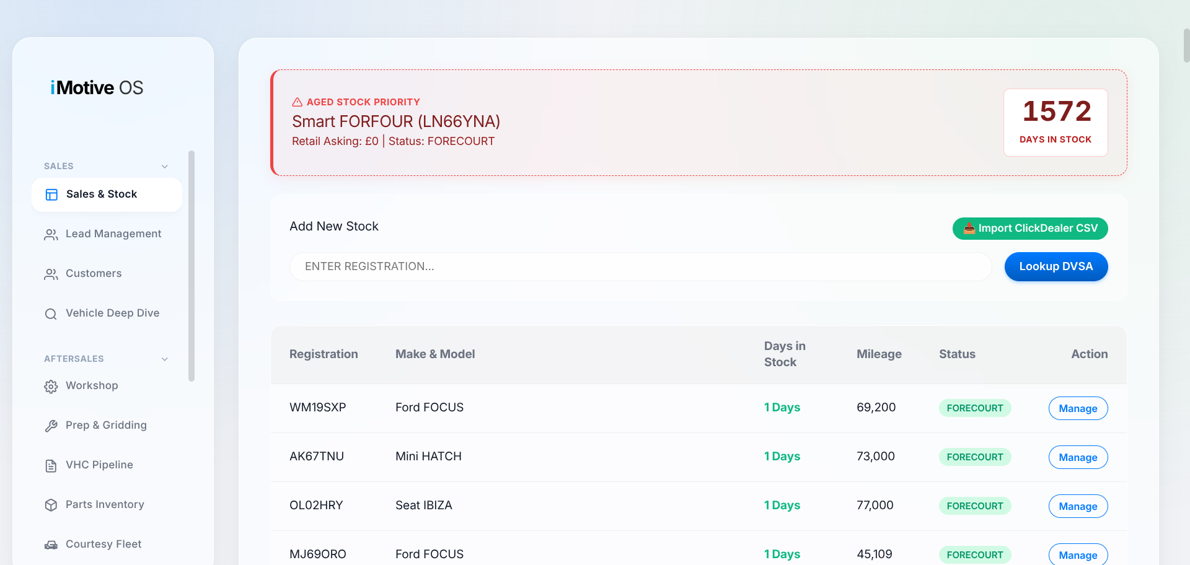Click the 69,200 mileage value

click(x=876, y=408)
